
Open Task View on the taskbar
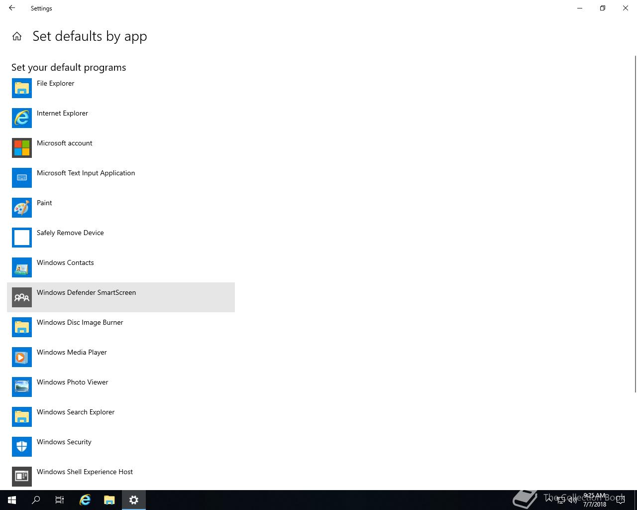click(x=60, y=500)
